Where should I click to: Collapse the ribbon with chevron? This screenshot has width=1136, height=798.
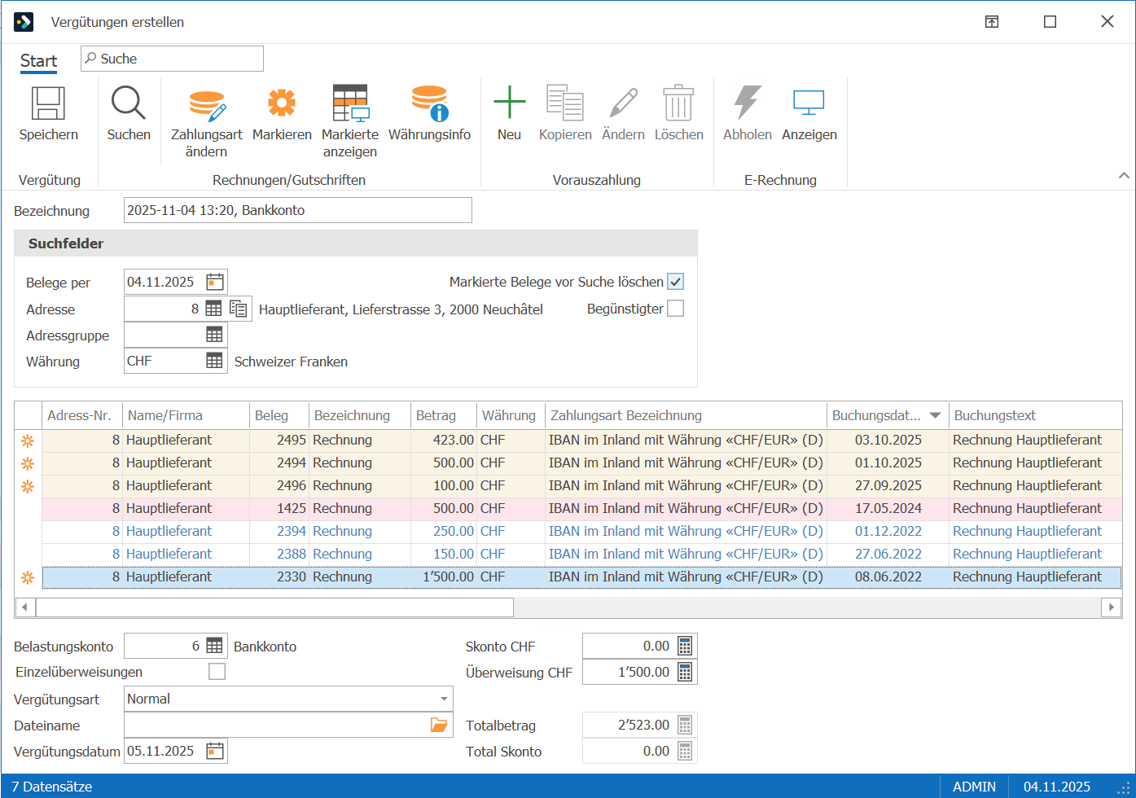click(x=1124, y=175)
